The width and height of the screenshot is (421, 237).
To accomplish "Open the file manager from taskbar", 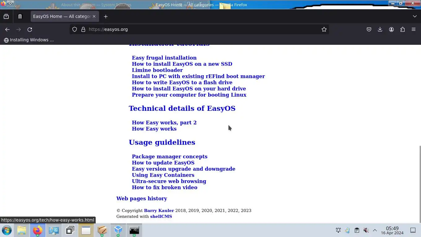I will (x=22, y=230).
